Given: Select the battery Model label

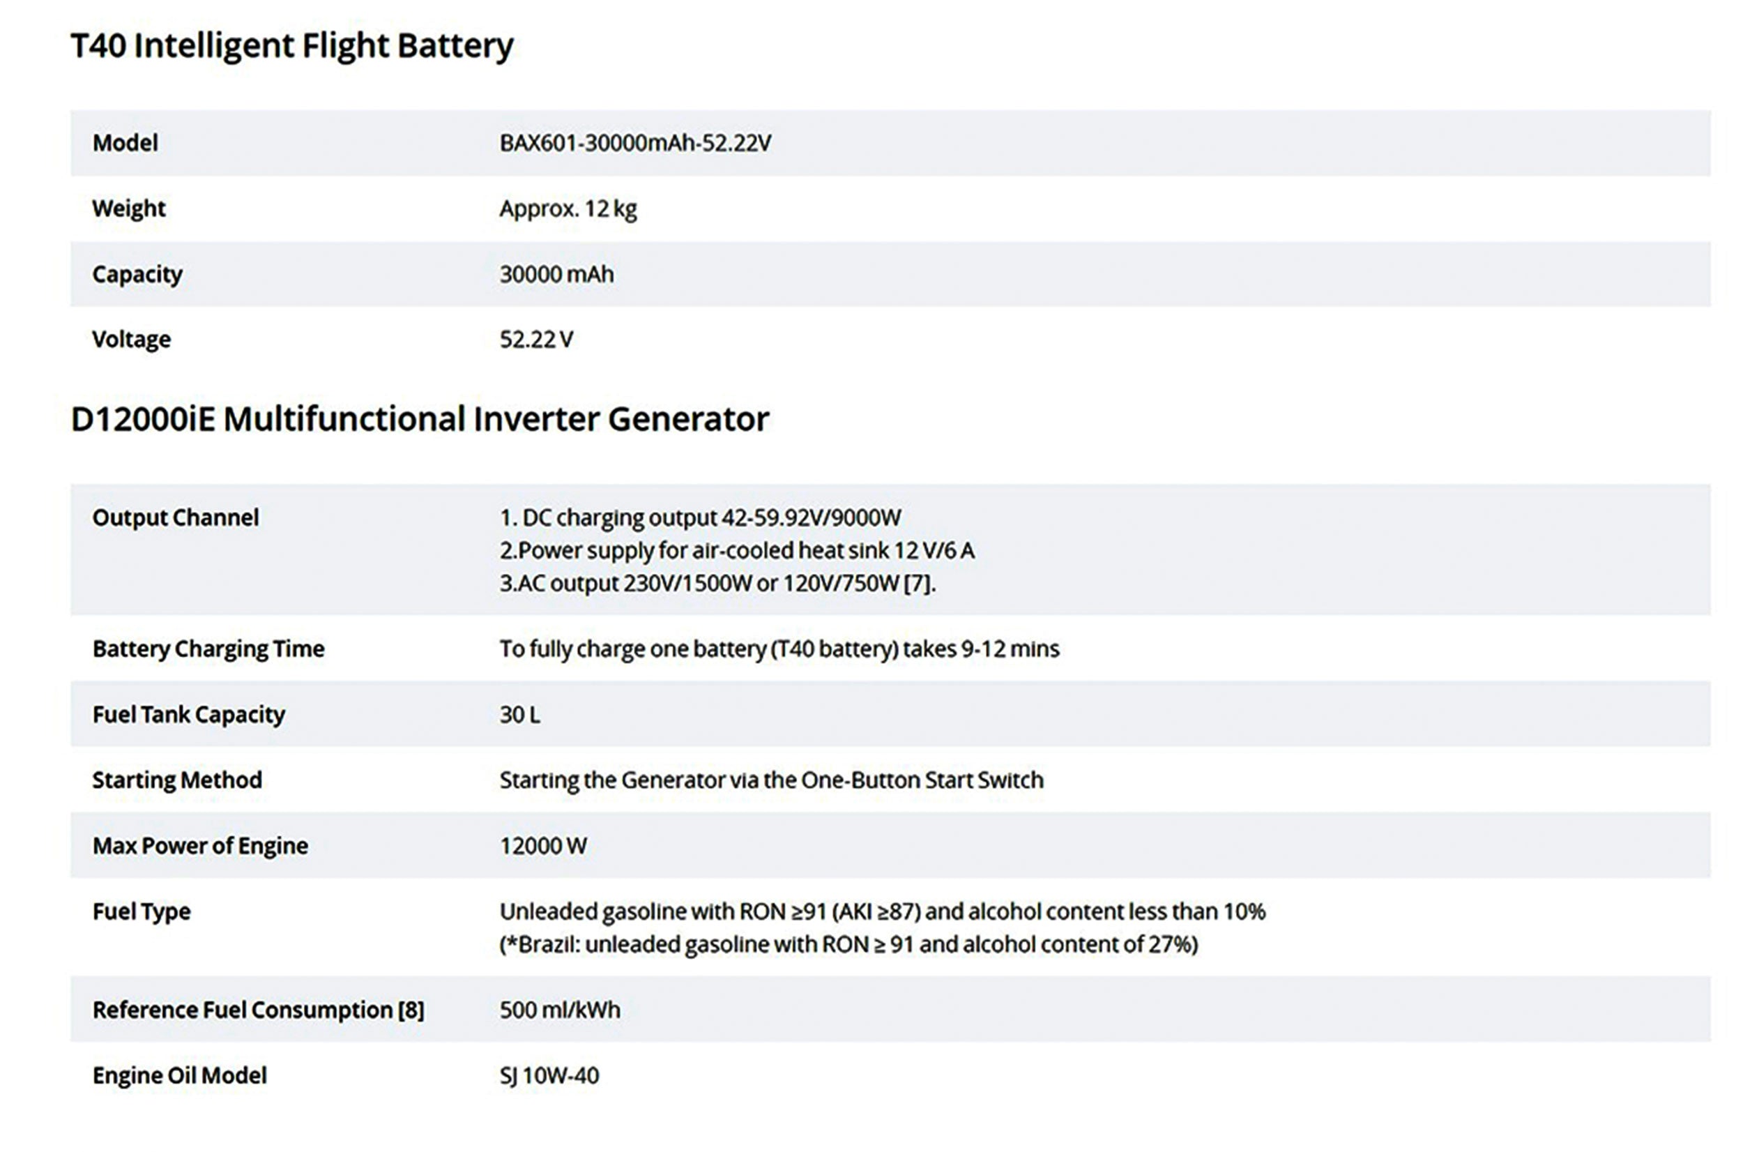Looking at the screenshot, I should click(x=125, y=142).
